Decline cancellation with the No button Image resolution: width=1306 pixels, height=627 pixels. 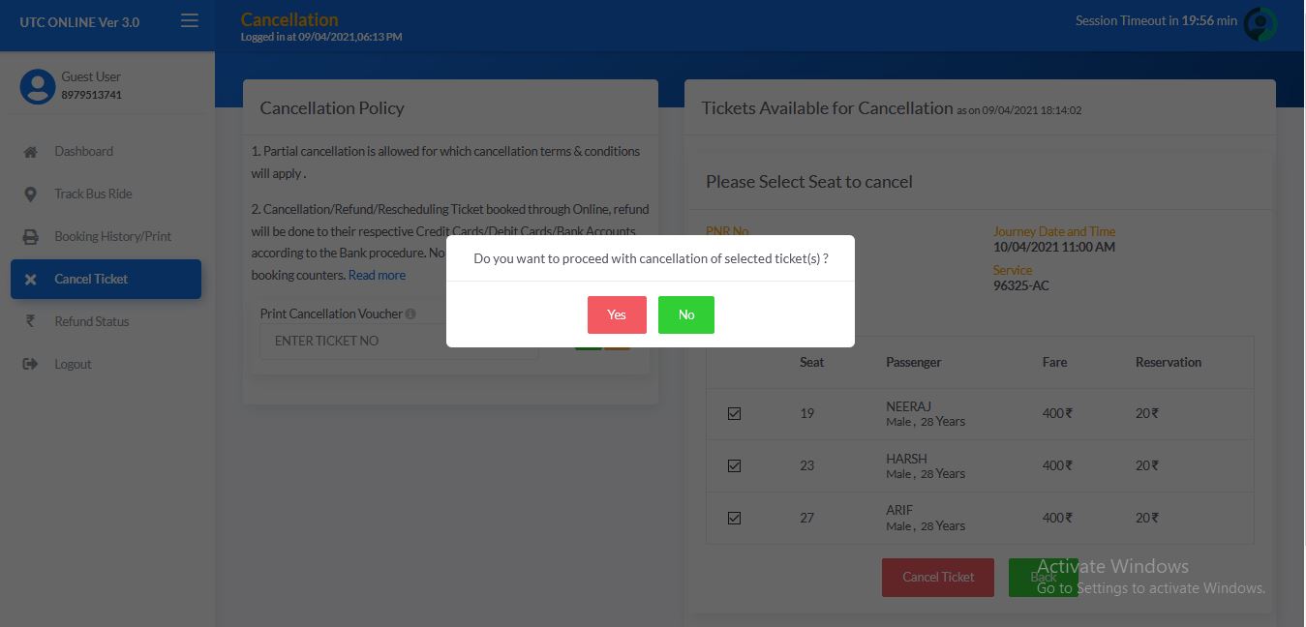click(x=686, y=314)
